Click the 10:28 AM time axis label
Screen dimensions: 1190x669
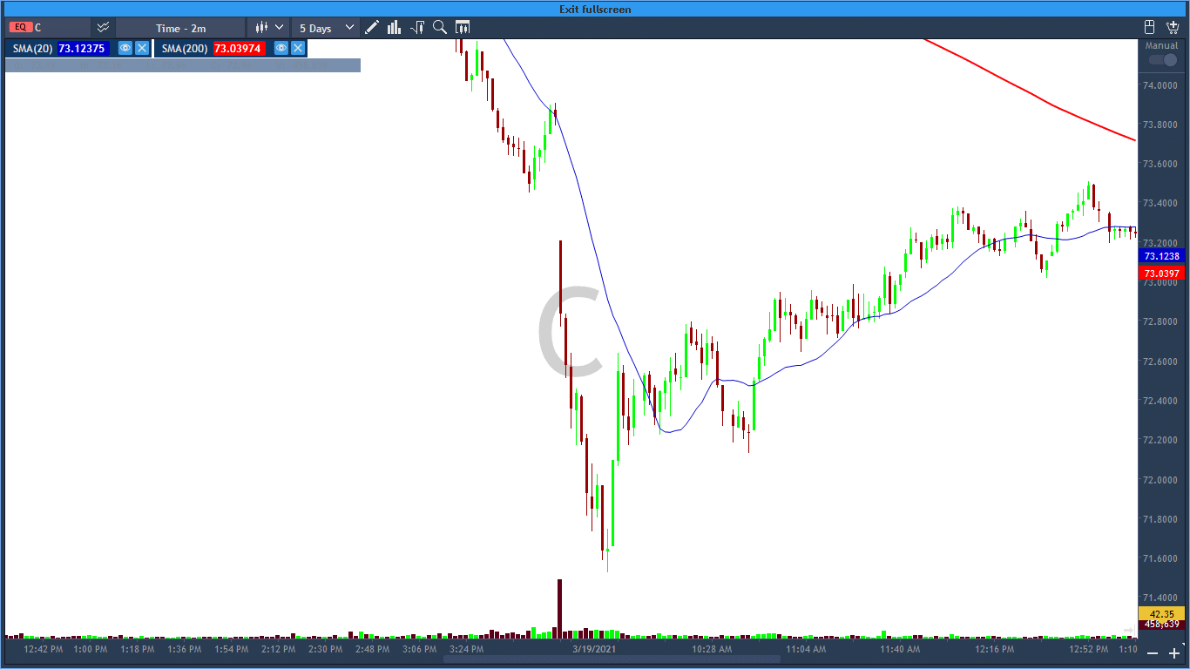[x=711, y=649]
